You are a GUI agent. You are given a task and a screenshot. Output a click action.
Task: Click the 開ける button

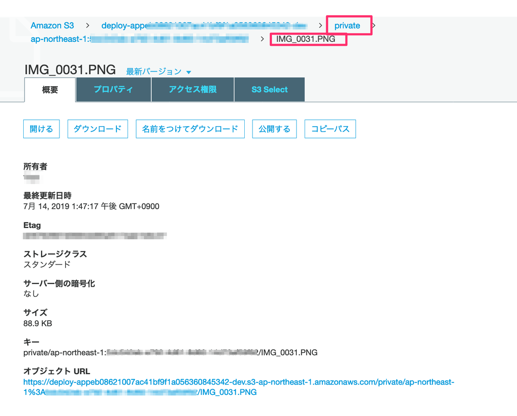click(x=41, y=129)
